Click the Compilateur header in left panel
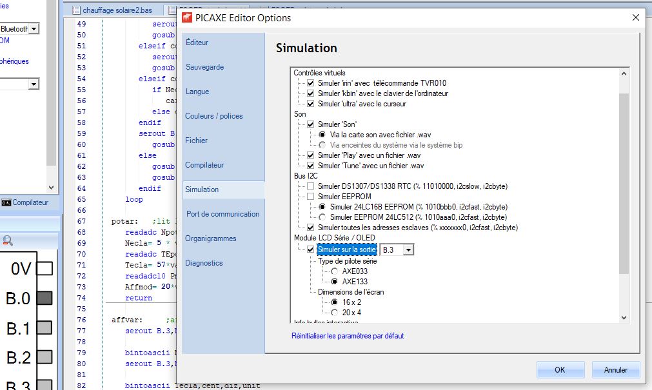 point(30,202)
